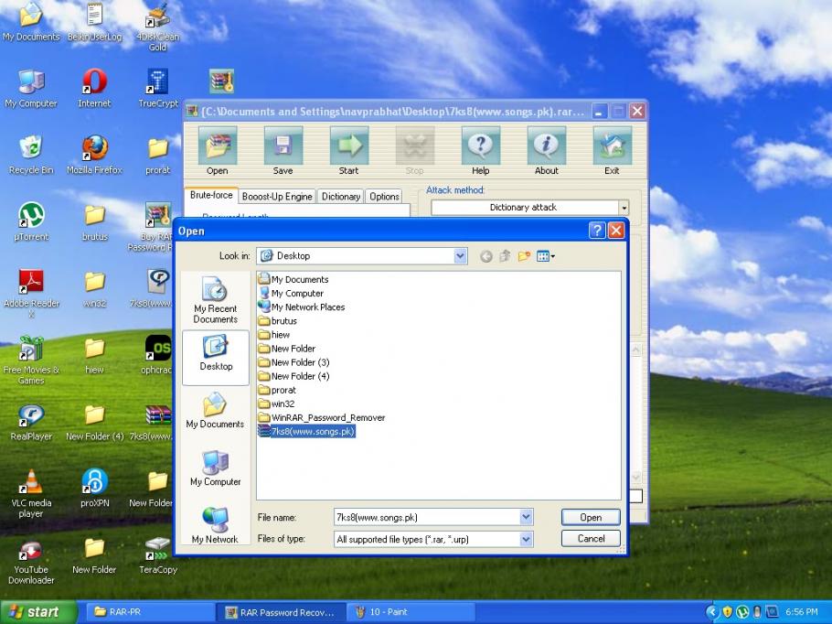Switch to the Brute-force tab

[211, 195]
